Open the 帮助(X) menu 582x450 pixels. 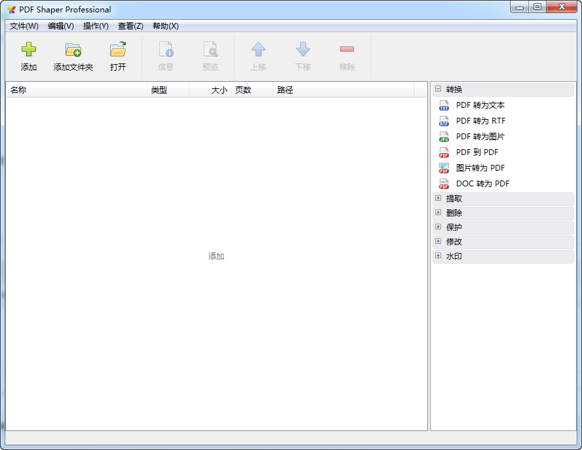(166, 26)
